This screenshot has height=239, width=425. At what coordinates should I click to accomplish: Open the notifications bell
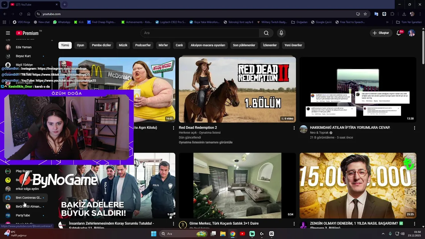(x=399, y=33)
